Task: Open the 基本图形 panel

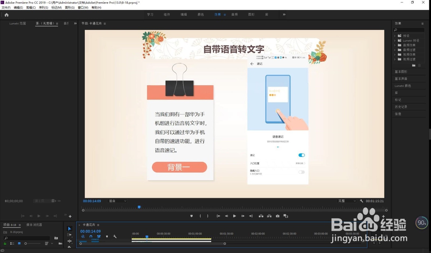Action: click(401, 71)
